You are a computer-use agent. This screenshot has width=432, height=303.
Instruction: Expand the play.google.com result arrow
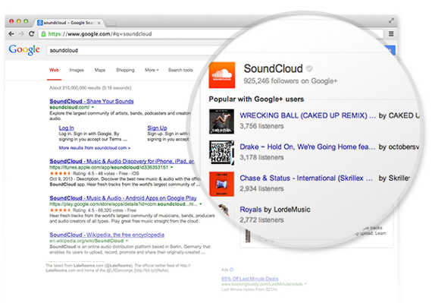tap(201, 204)
